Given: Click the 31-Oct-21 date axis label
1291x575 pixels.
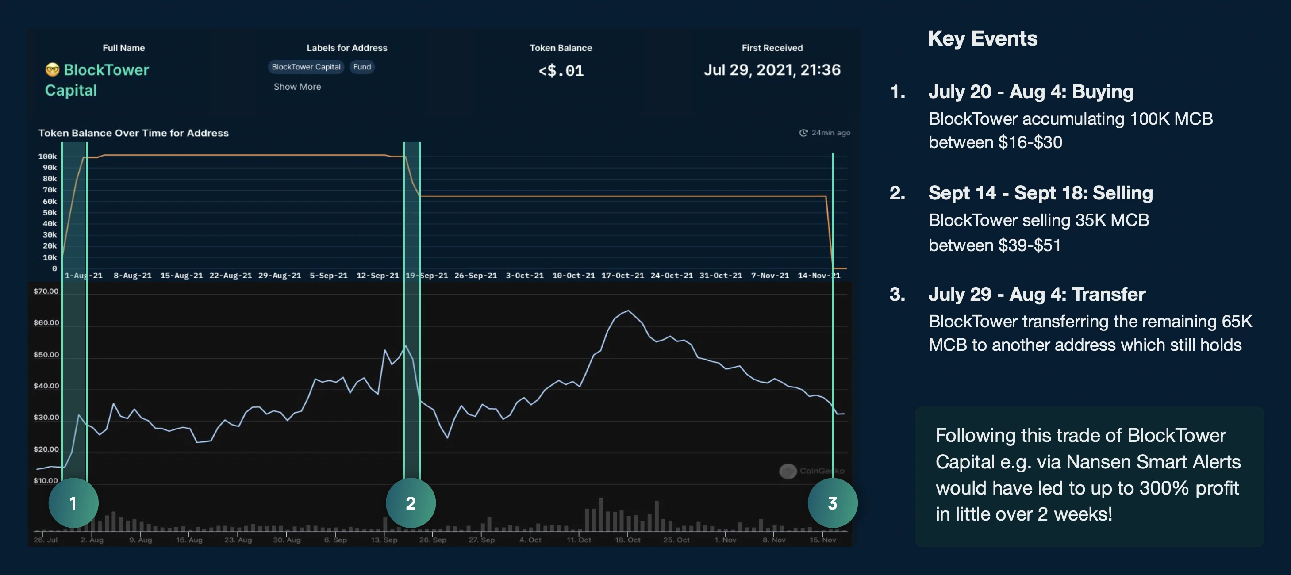Looking at the screenshot, I should click(721, 276).
